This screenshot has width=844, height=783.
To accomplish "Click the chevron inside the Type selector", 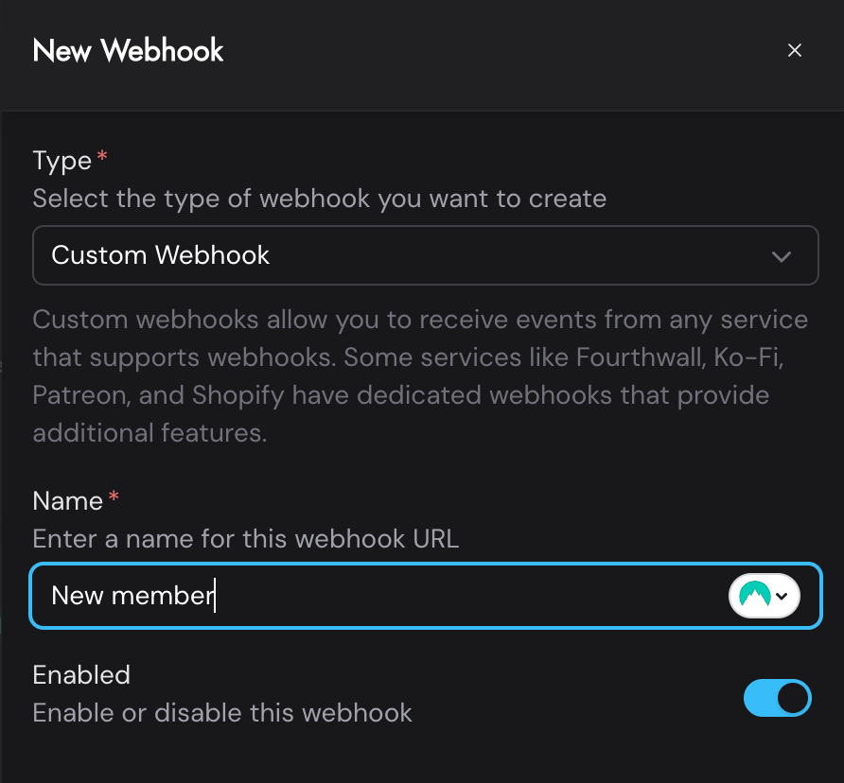I will (x=782, y=255).
